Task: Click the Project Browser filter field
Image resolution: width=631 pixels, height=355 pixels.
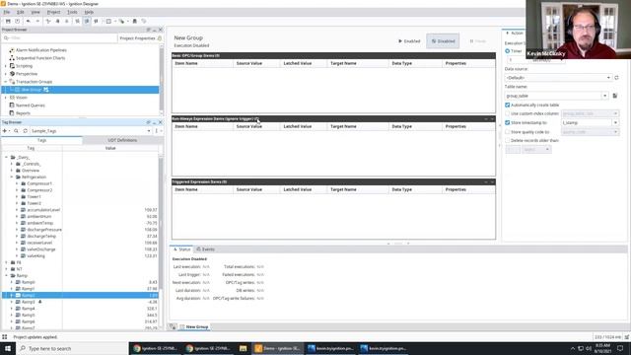Action: tap(59, 38)
